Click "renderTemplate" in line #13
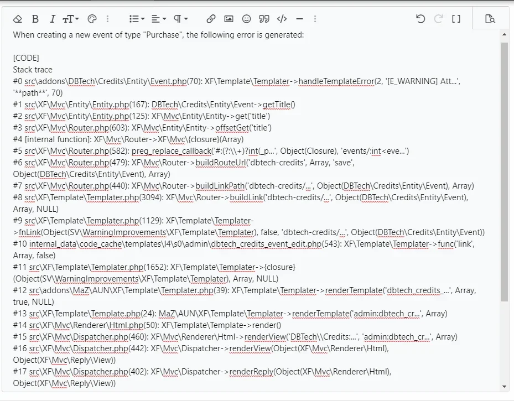Screen dimensions: 514x401 pyautogui.click(x=320, y=314)
